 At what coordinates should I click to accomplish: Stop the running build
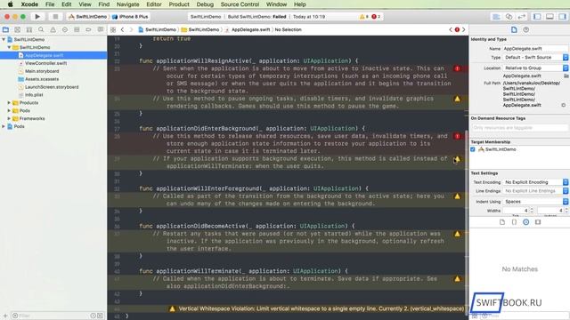click(x=55, y=17)
